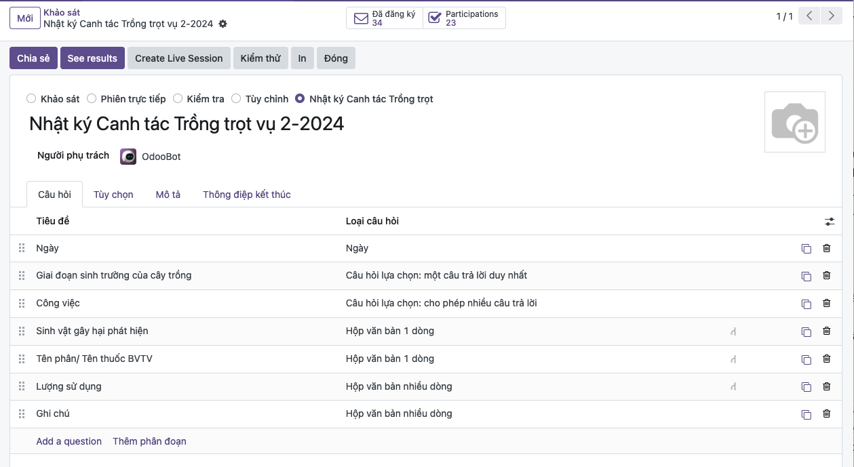
Task: Go to previous record arrow
Action: [810, 17]
